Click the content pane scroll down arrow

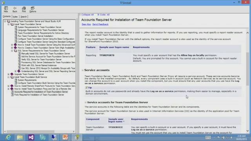[x=247, y=131]
